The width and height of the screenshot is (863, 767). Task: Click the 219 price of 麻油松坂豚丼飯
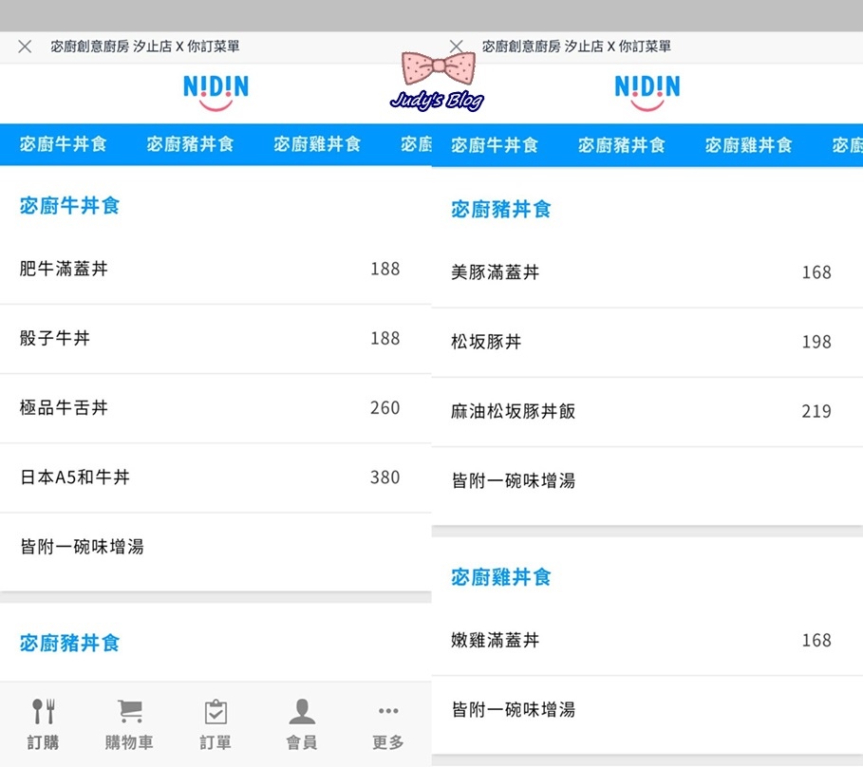tap(816, 411)
